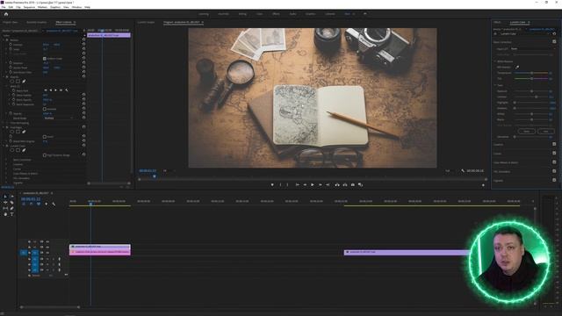Image resolution: width=562 pixels, height=316 pixels.
Task: Select the Track Select Forward tool
Action: click(11, 197)
